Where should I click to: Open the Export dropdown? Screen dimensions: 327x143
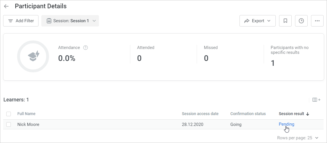pos(257,21)
